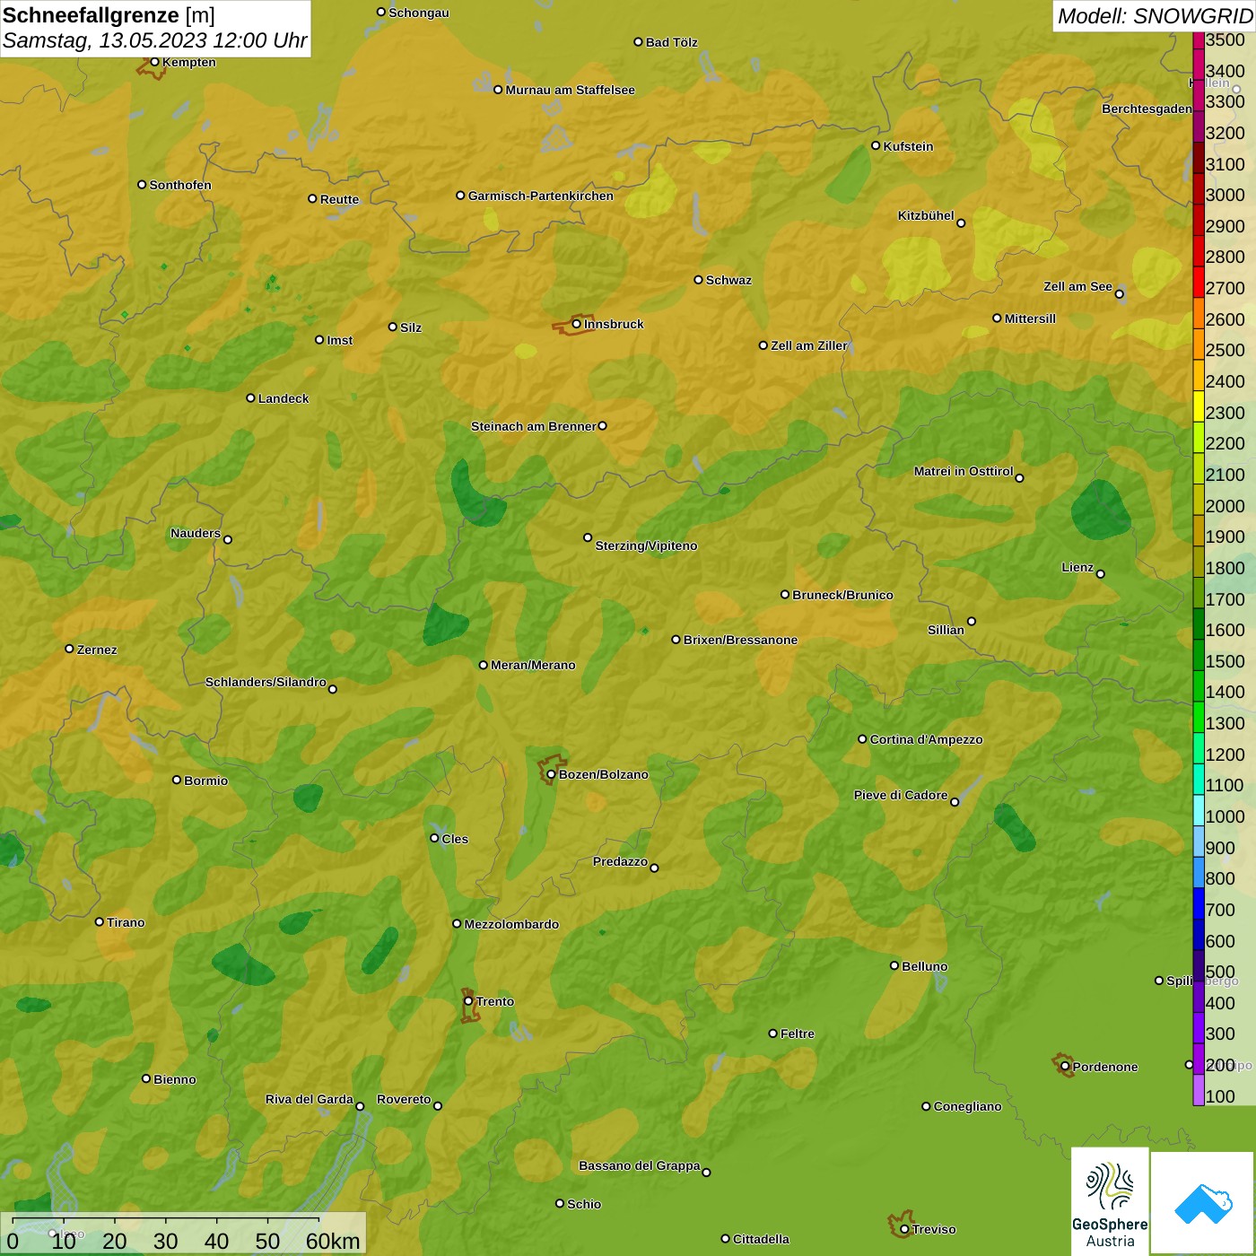Click the Trento city marker dot

(x=468, y=1001)
